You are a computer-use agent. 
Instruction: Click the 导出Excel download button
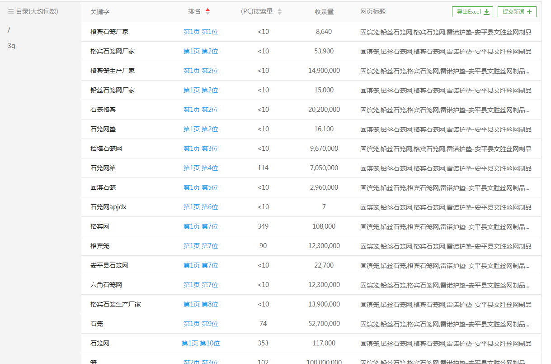tap(472, 12)
